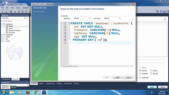Open the feedback smiley icon
The image size is (169, 95).
(157, 11)
